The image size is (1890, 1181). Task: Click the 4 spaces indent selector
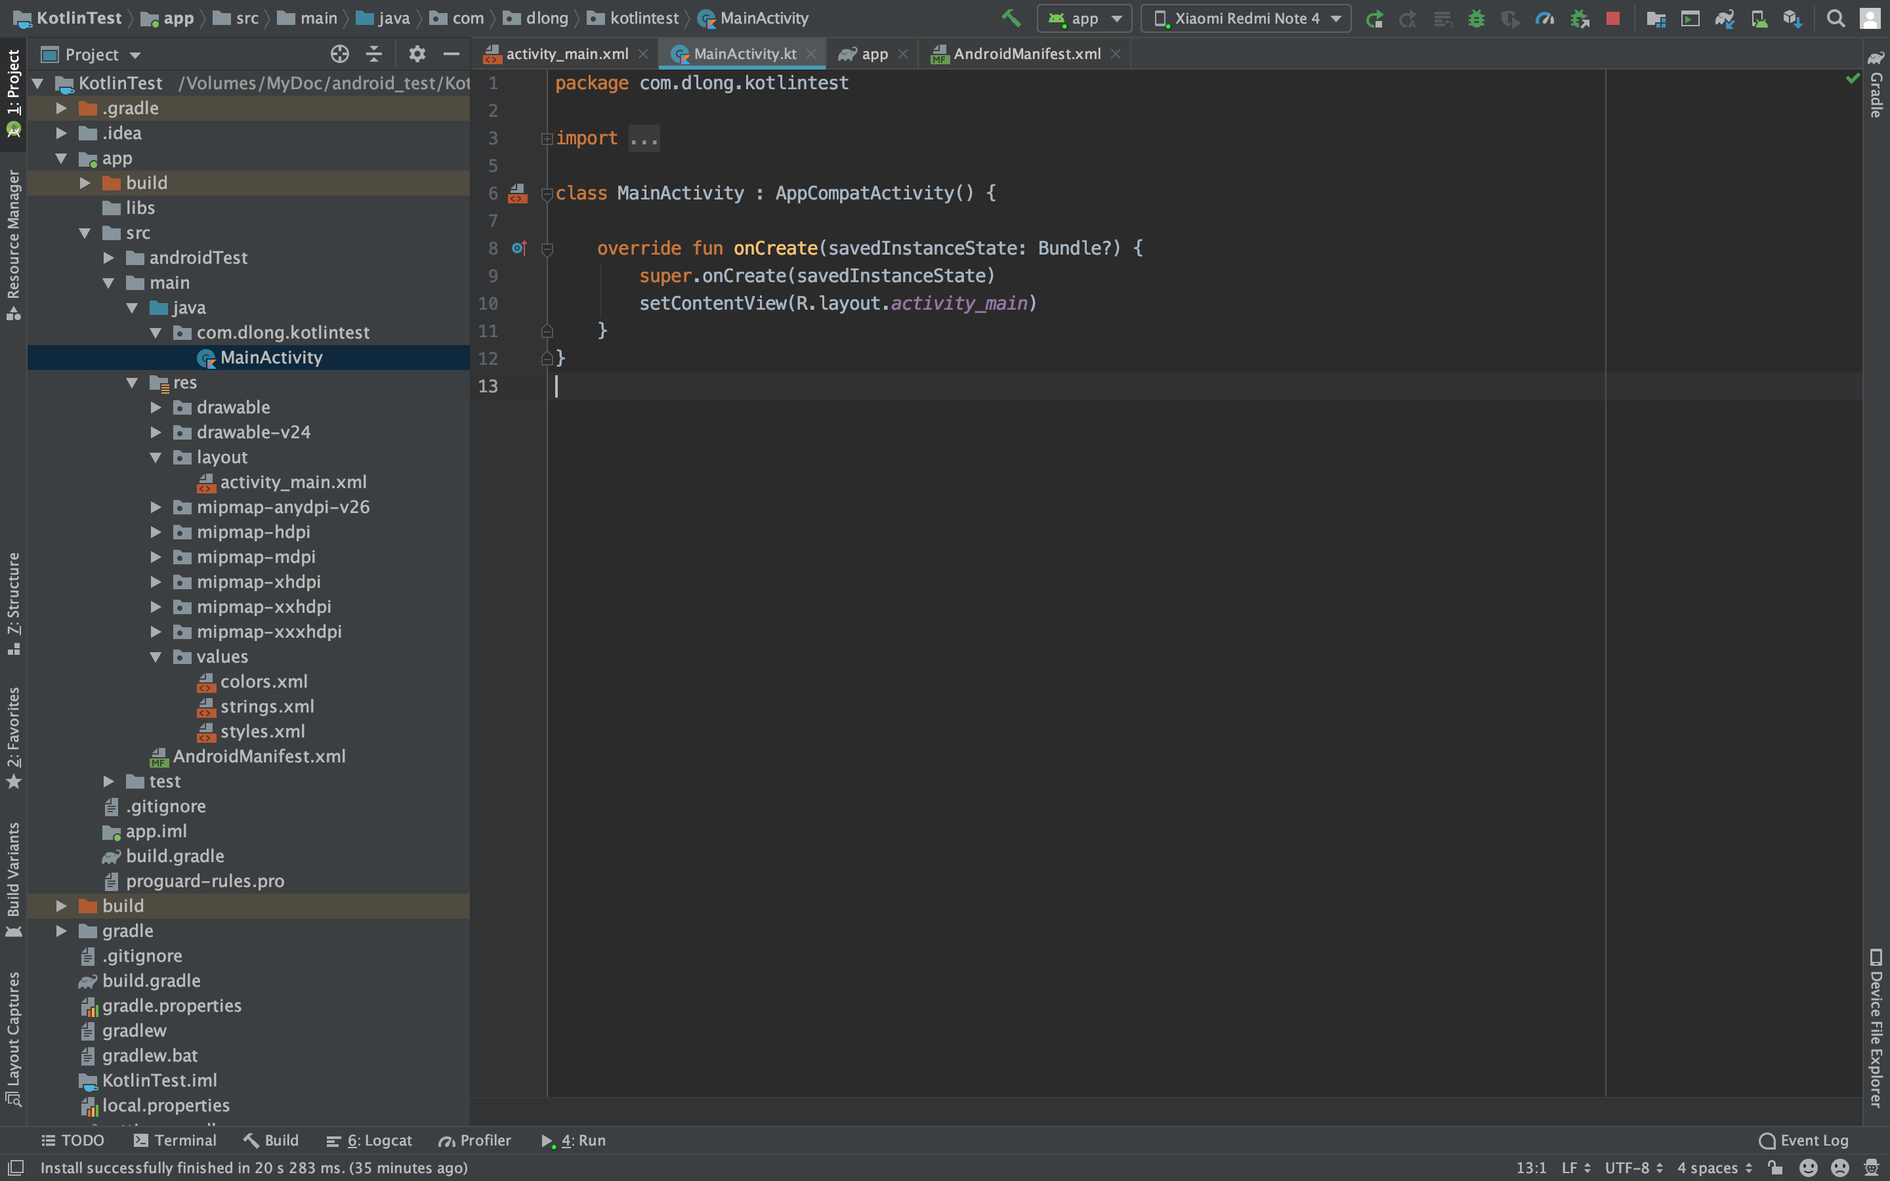click(1713, 1168)
